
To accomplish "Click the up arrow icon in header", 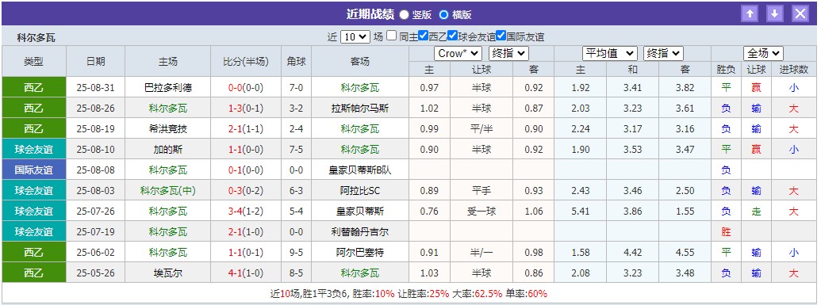I will pyautogui.click(x=750, y=14).
